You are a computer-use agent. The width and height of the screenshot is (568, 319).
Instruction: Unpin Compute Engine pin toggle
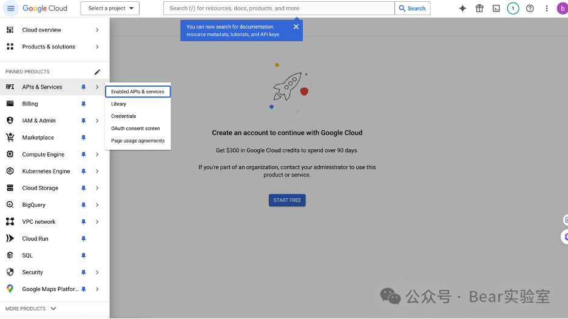pyautogui.click(x=83, y=154)
